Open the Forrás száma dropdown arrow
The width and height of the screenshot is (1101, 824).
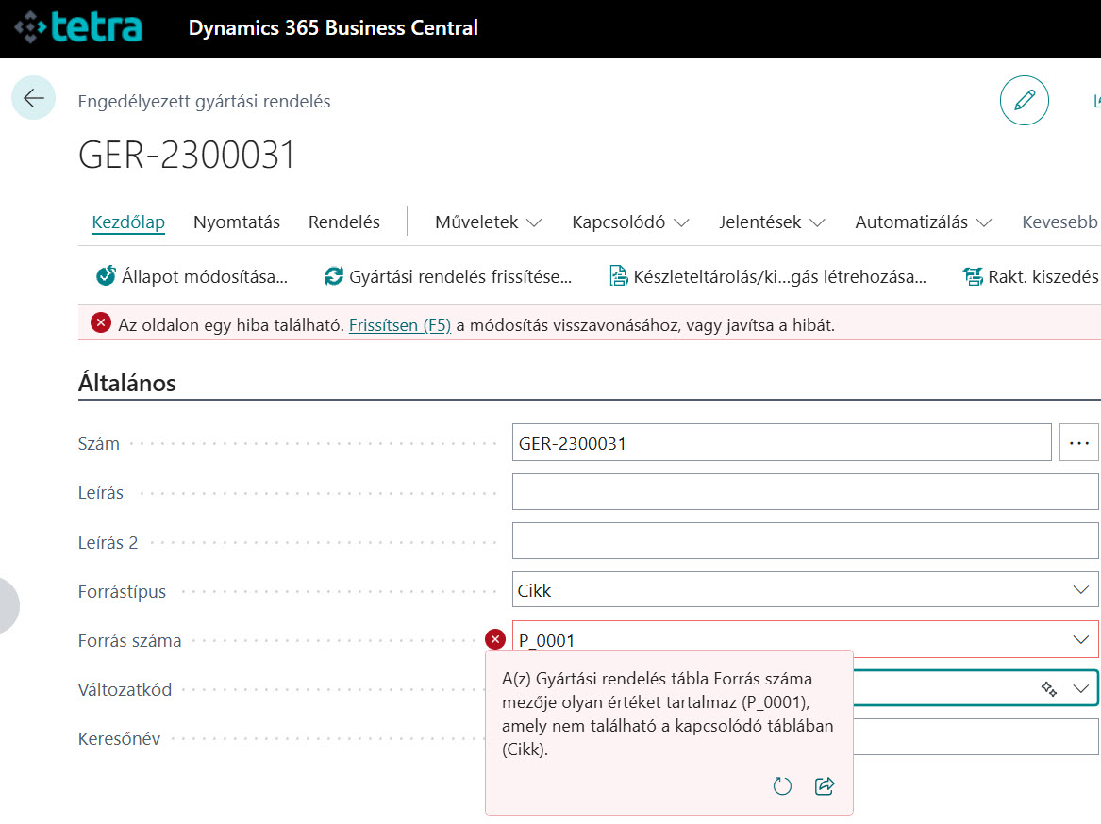point(1080,640)
